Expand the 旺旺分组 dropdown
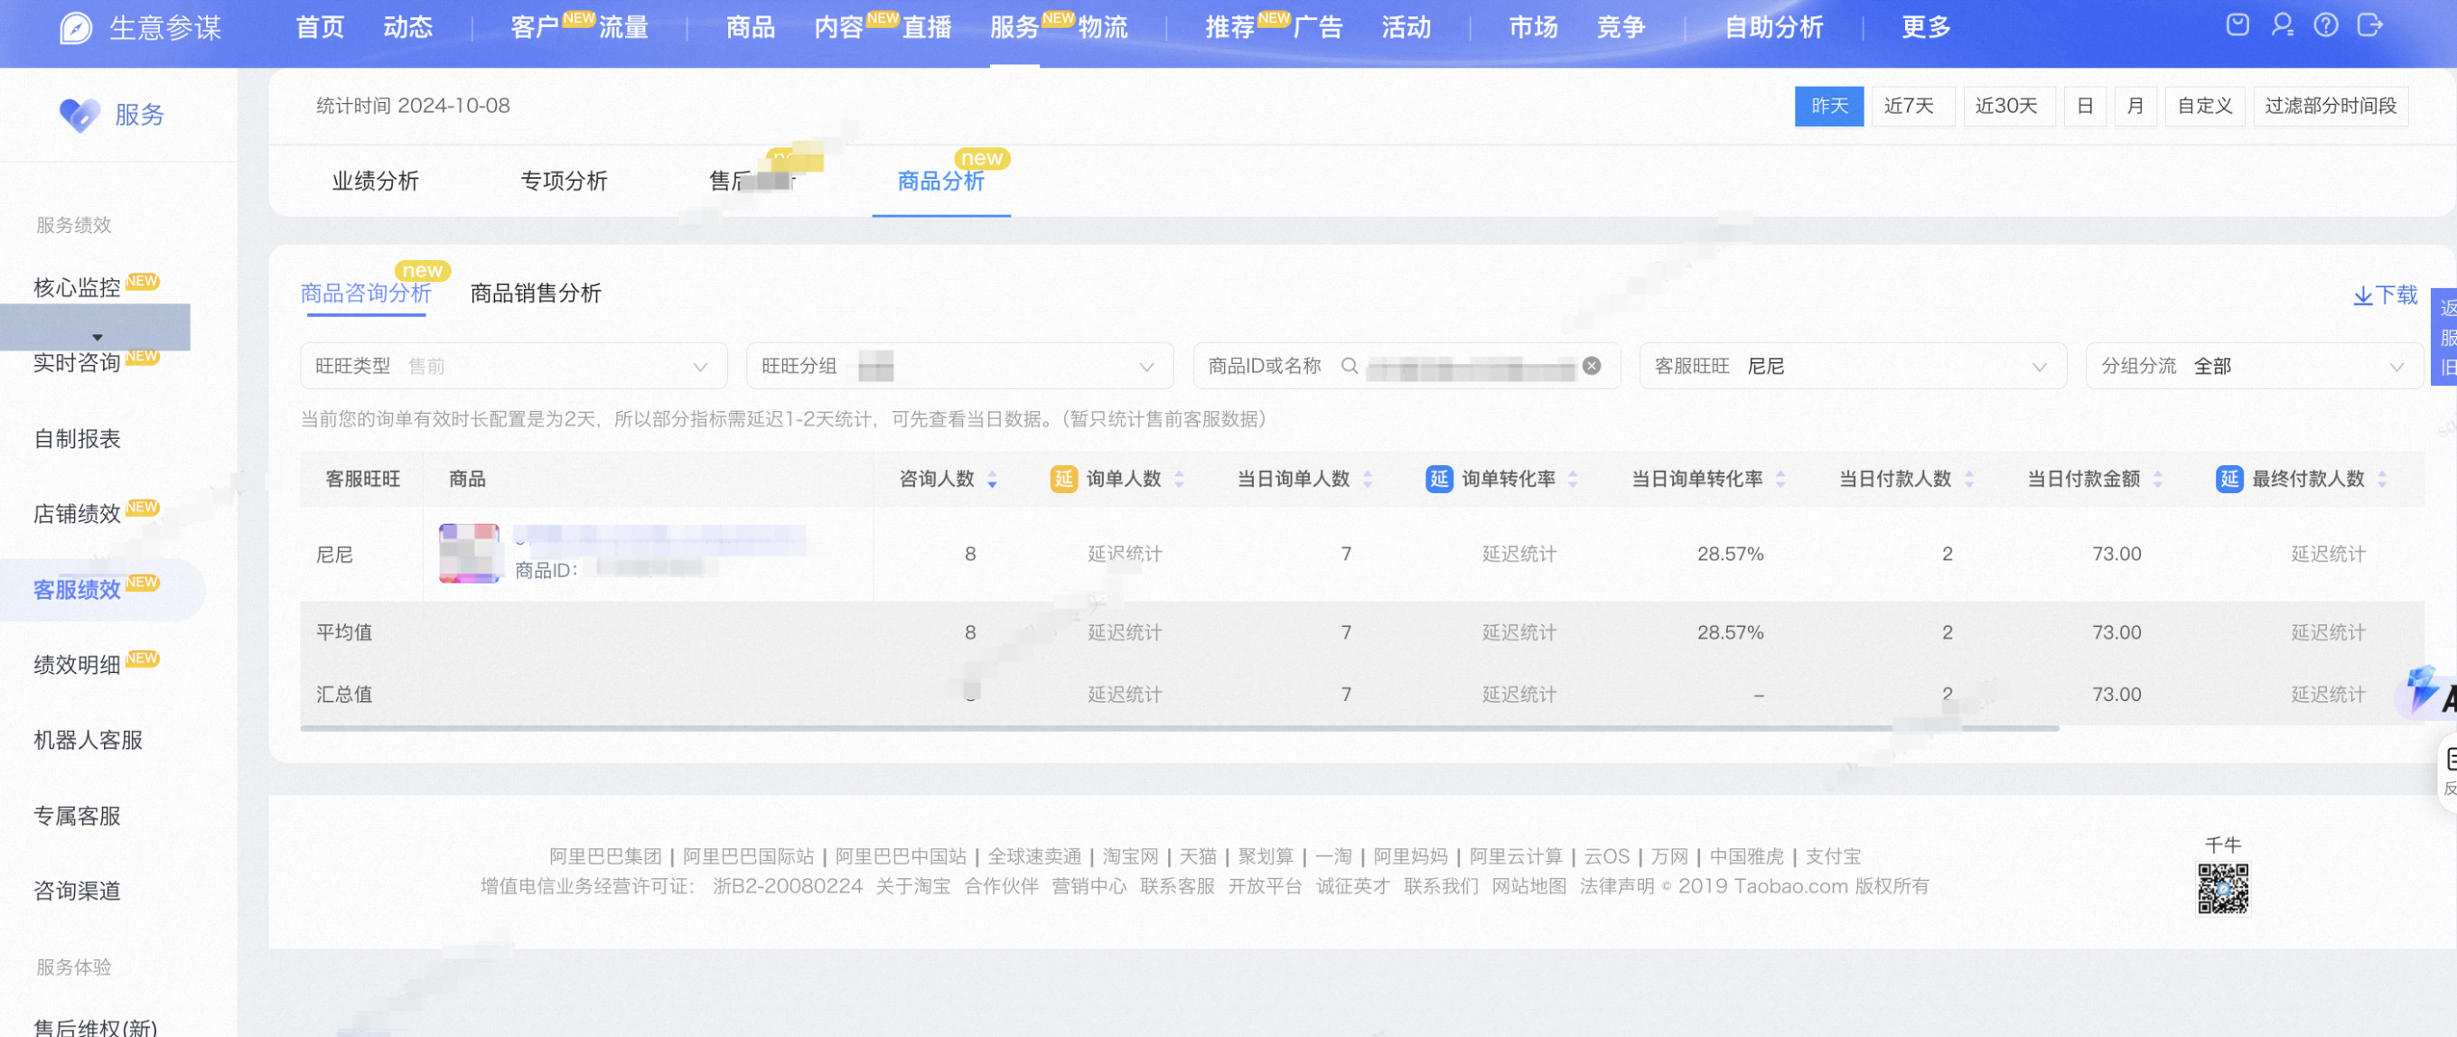Screen dimensions: 2457x1037 959,367
